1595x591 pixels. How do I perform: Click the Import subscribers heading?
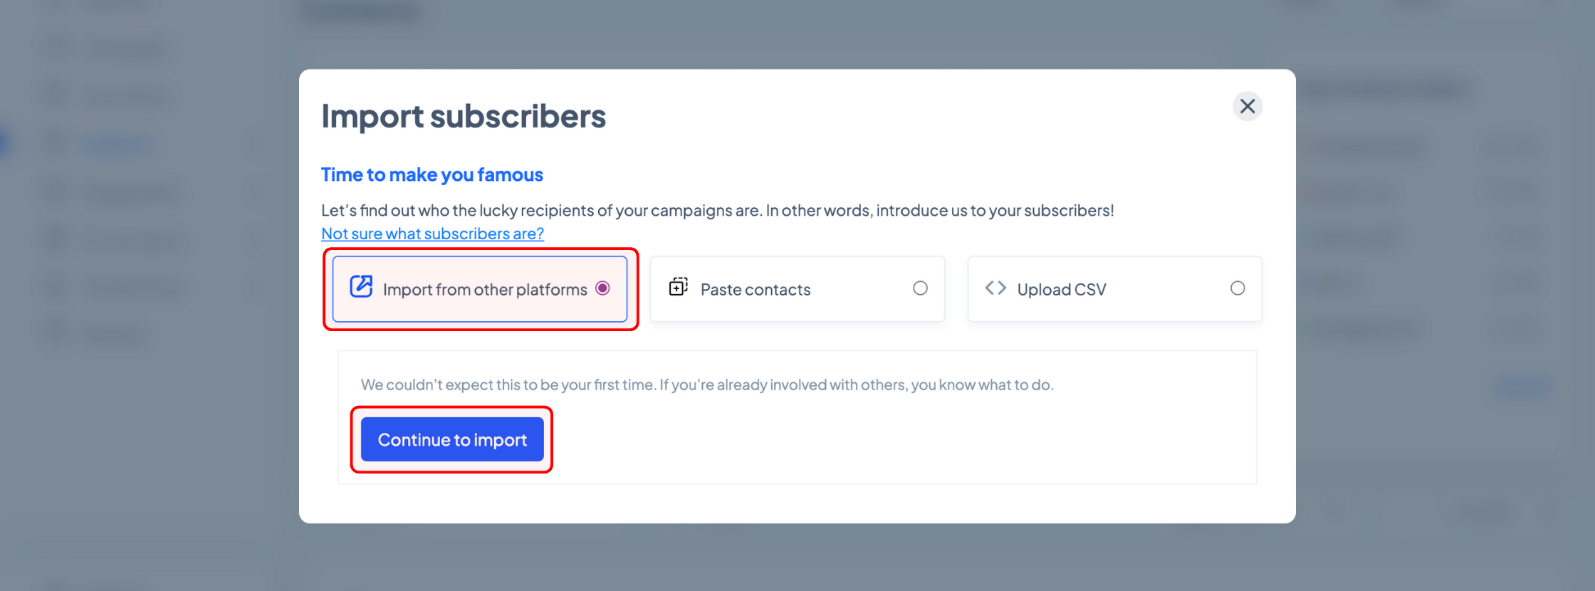click(464, 116)
